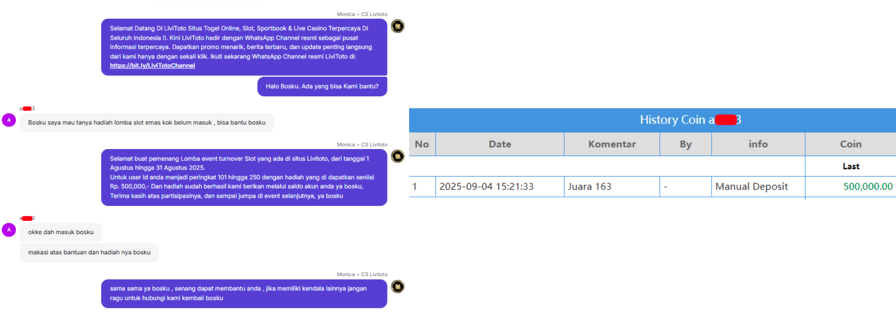Click the 'Last' label under Coin
896x319 pixels.
851,166
